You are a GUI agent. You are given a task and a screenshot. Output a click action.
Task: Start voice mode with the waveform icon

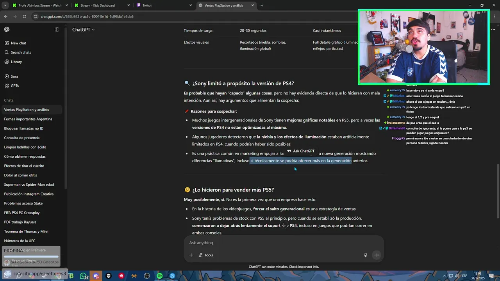pyautogui.click(x=377, y=255)
